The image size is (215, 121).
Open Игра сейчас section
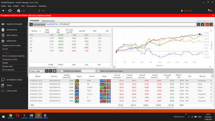(x=14, y=35)
